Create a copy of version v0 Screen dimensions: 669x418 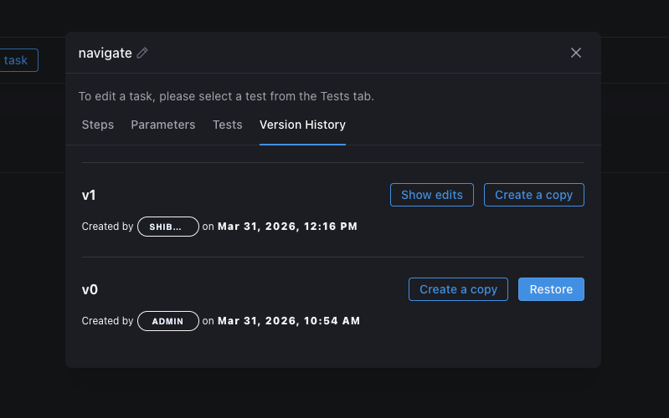click(x=458, y=289)
